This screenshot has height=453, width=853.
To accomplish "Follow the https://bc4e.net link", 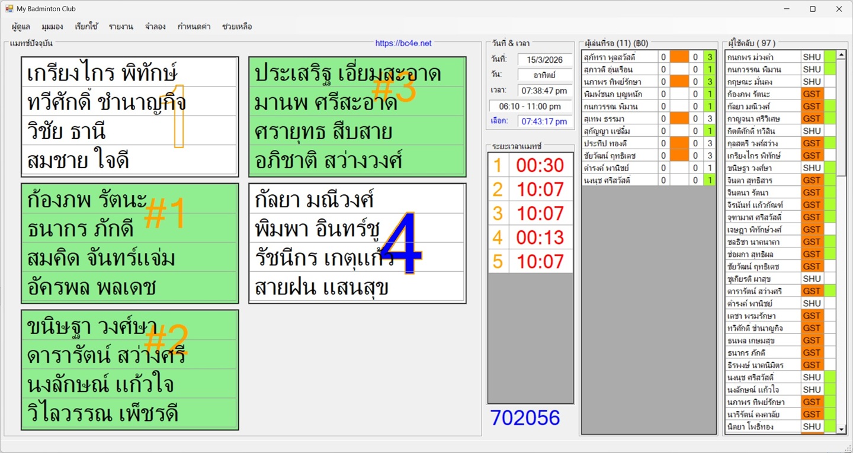I will point(403,43).
